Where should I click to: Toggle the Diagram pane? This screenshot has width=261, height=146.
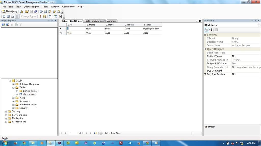[4, 16]
